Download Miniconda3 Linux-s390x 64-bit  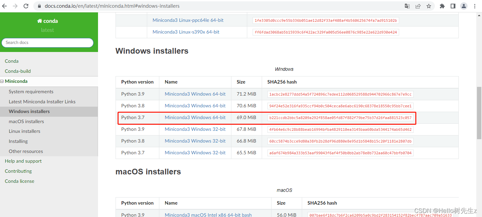[x=186, y=32]
